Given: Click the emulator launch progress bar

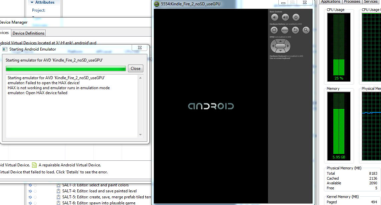Looking at the screenshot, I should pyautogui.click(x=66, y=69).
